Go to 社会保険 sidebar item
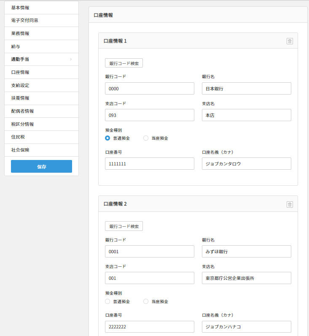Image resolution: width=309 pixels, height=336 pixels. pyautogui.click(x=41, y=150)
